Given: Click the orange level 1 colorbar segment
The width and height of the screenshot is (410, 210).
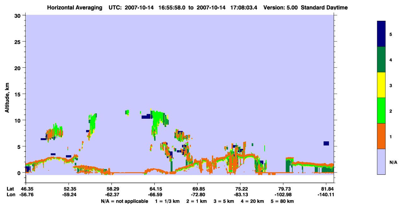Looking at the screenshot, I should click(381, 136).
